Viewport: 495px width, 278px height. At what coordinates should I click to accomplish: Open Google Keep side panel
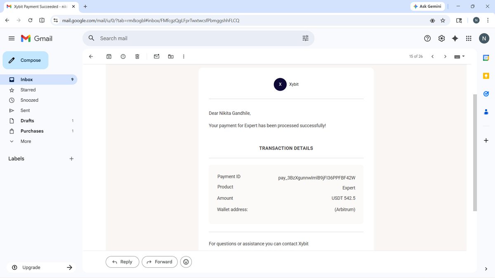486,76
